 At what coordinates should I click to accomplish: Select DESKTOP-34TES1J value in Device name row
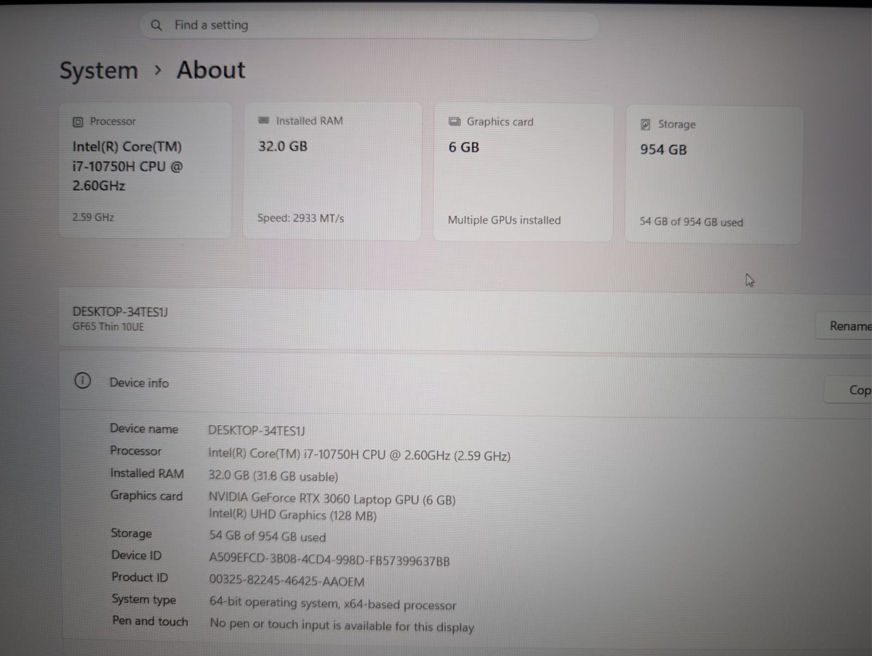tap(257, 431)
